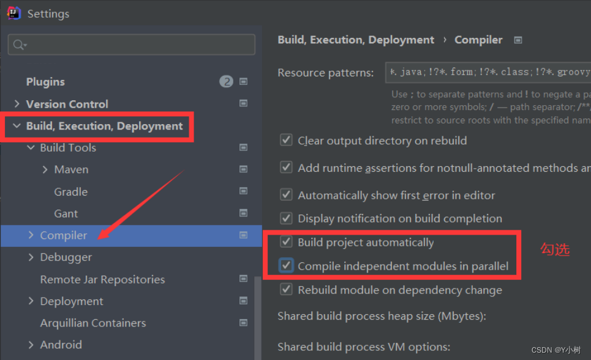Click the project-level icon beside Maven
Screen dimensions: 591x360
coord(244,169)
